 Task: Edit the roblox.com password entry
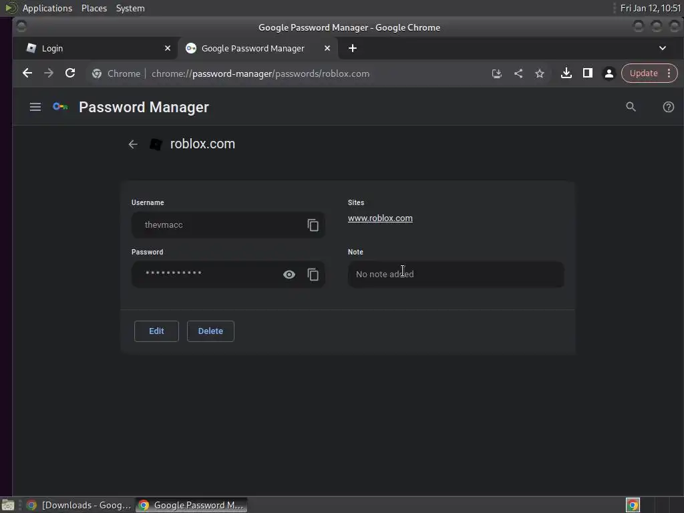pyautogui.click(x=156, y=331)
